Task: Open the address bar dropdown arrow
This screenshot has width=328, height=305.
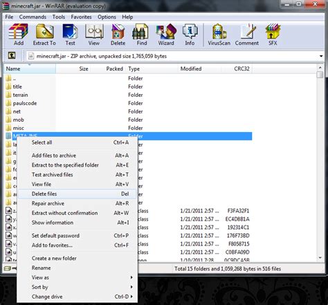Action: point(321,56)
